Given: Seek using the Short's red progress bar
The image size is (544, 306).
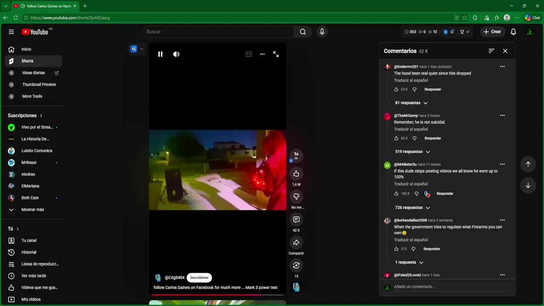Looking at the screenshot, I should (218, 294).
